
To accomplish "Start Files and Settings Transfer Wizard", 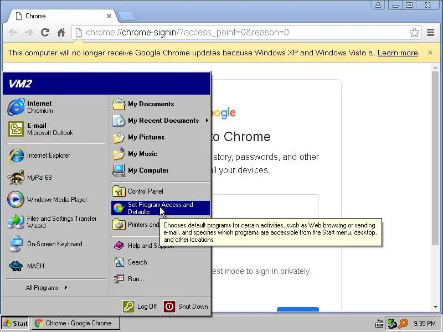I will [56, 222].
